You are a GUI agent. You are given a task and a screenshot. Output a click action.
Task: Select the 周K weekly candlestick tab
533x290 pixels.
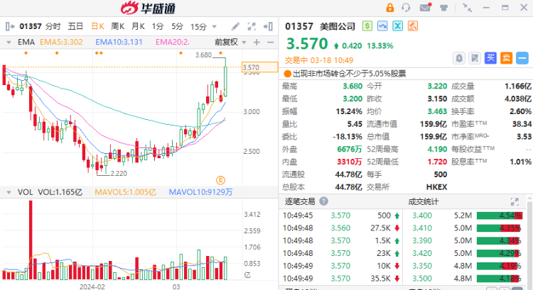click(x=117, y=26)
